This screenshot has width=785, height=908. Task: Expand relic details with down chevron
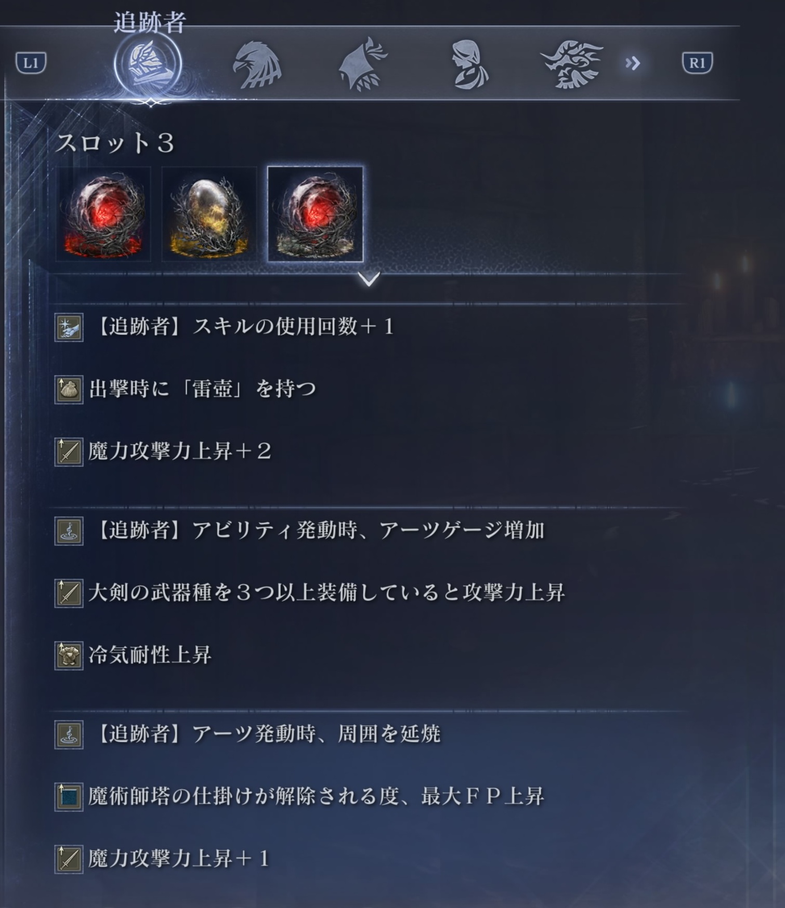[x=369, y=279]
